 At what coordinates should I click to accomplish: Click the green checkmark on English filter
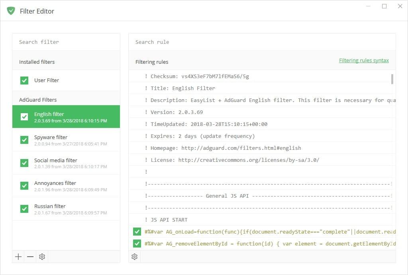point(24,116)
